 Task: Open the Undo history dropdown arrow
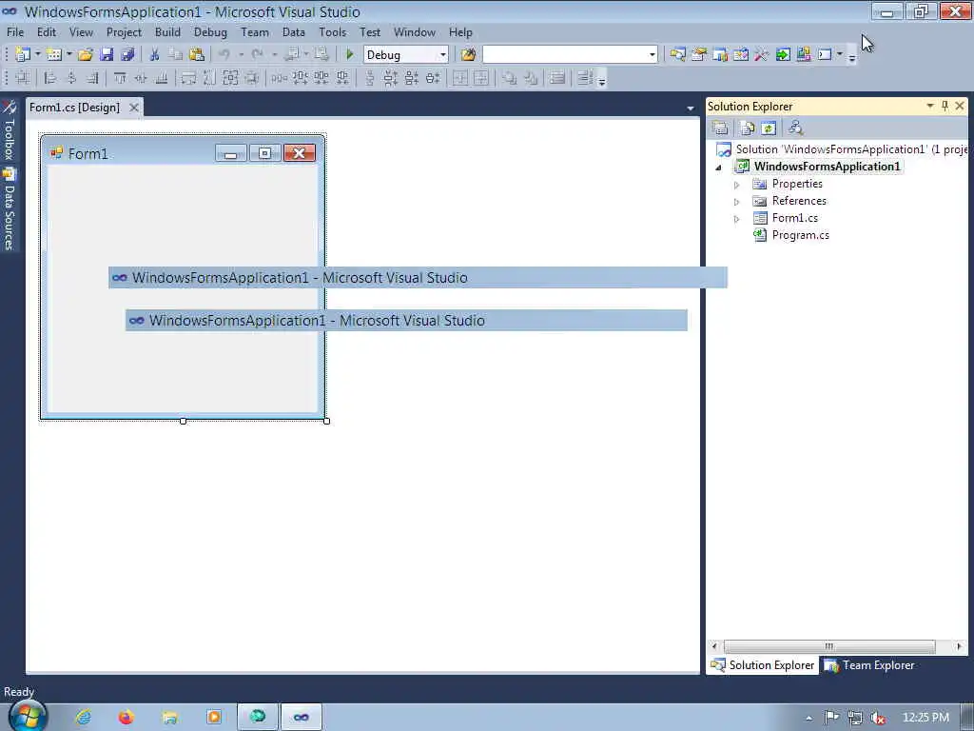[x=241, y=54]
